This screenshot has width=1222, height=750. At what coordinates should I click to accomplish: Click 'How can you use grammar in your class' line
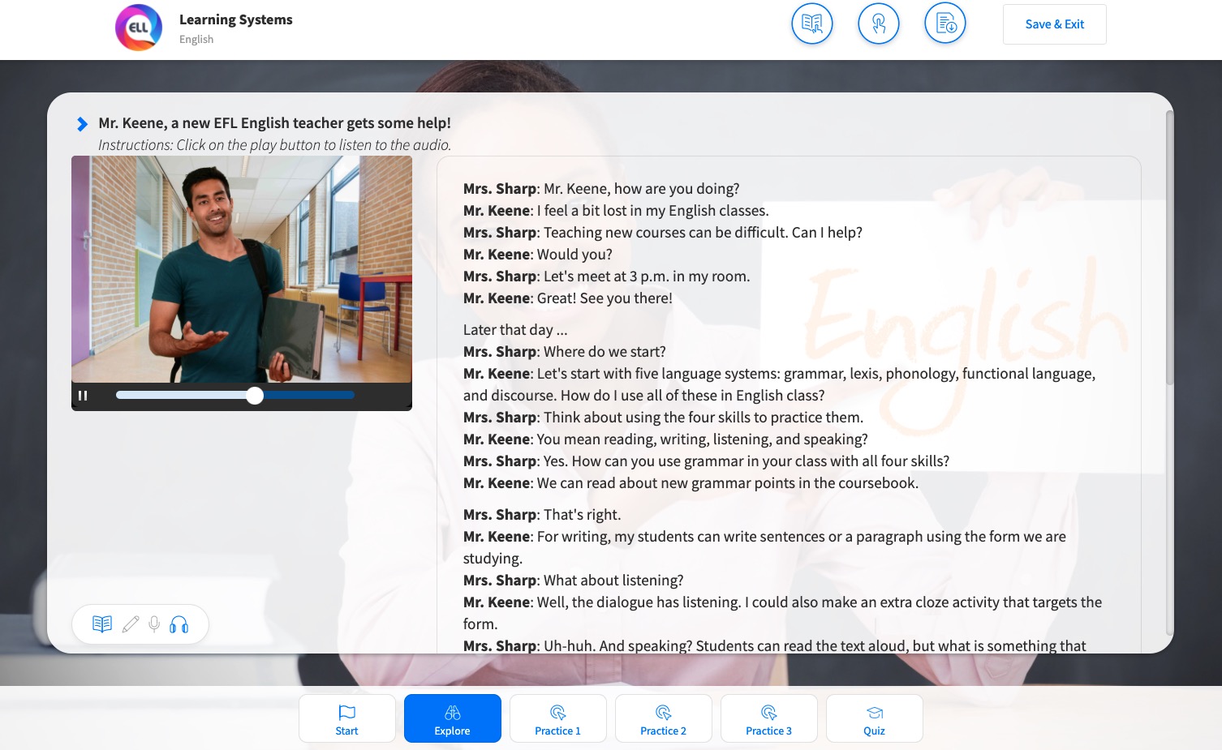706,461
